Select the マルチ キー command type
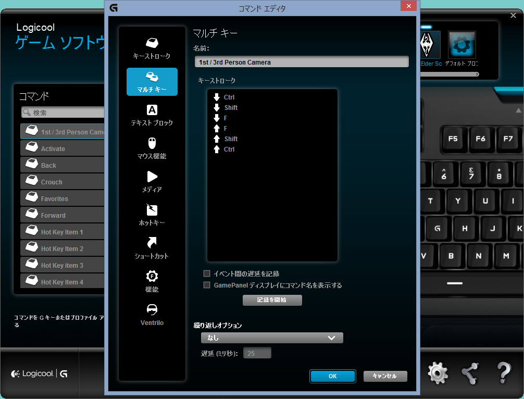 [152, 82]
